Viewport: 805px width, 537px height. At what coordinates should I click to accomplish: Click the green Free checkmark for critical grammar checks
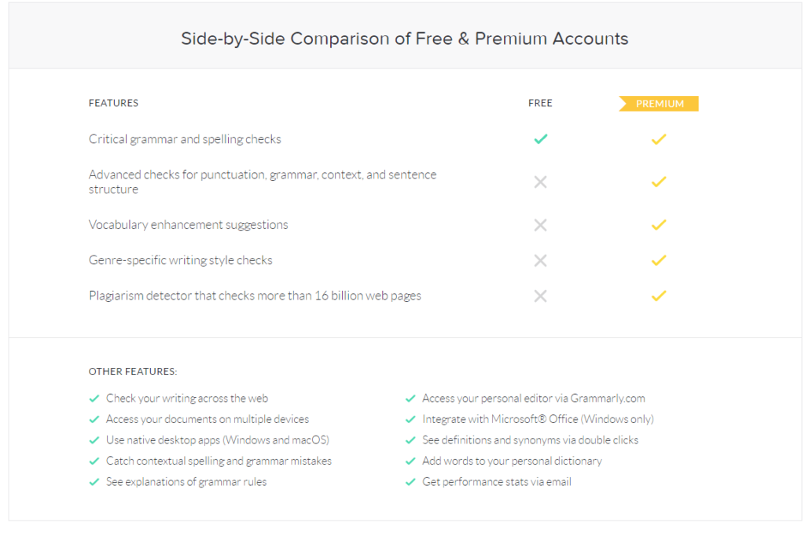click(541, 139)
